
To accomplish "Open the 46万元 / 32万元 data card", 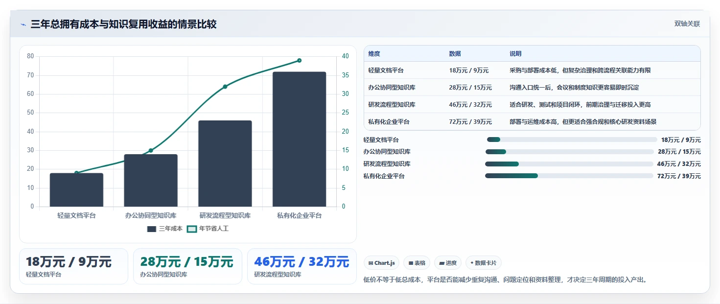I will (x=302, y=266).
